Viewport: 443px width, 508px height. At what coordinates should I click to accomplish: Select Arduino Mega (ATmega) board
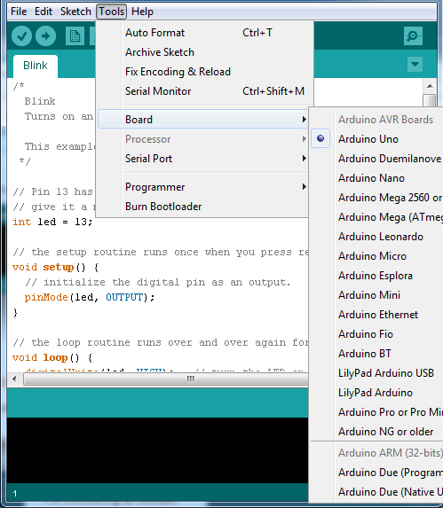376,217
